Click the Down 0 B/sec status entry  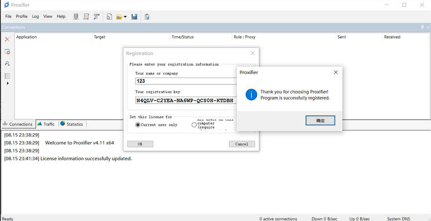click(x=324, y=219)
